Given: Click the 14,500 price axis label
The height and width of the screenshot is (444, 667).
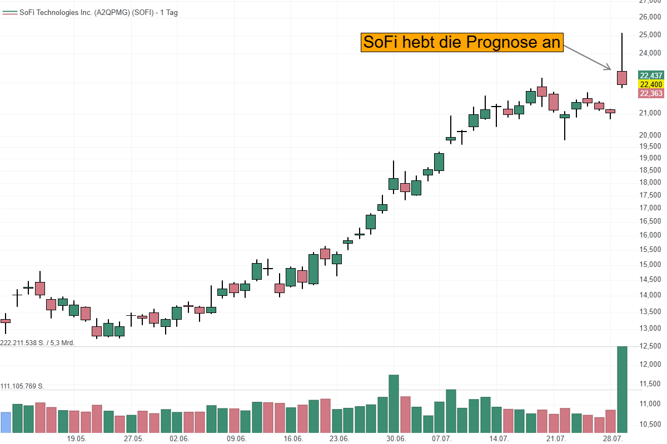Looking at the screenshot, I should pos(650,279).
